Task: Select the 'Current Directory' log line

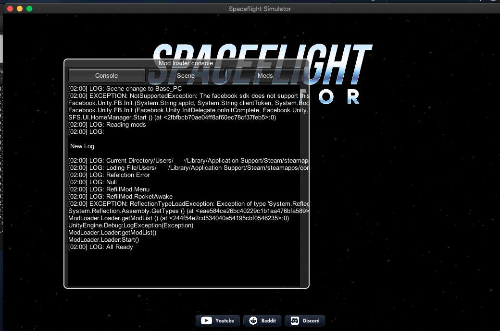Action: pos(188,160)
